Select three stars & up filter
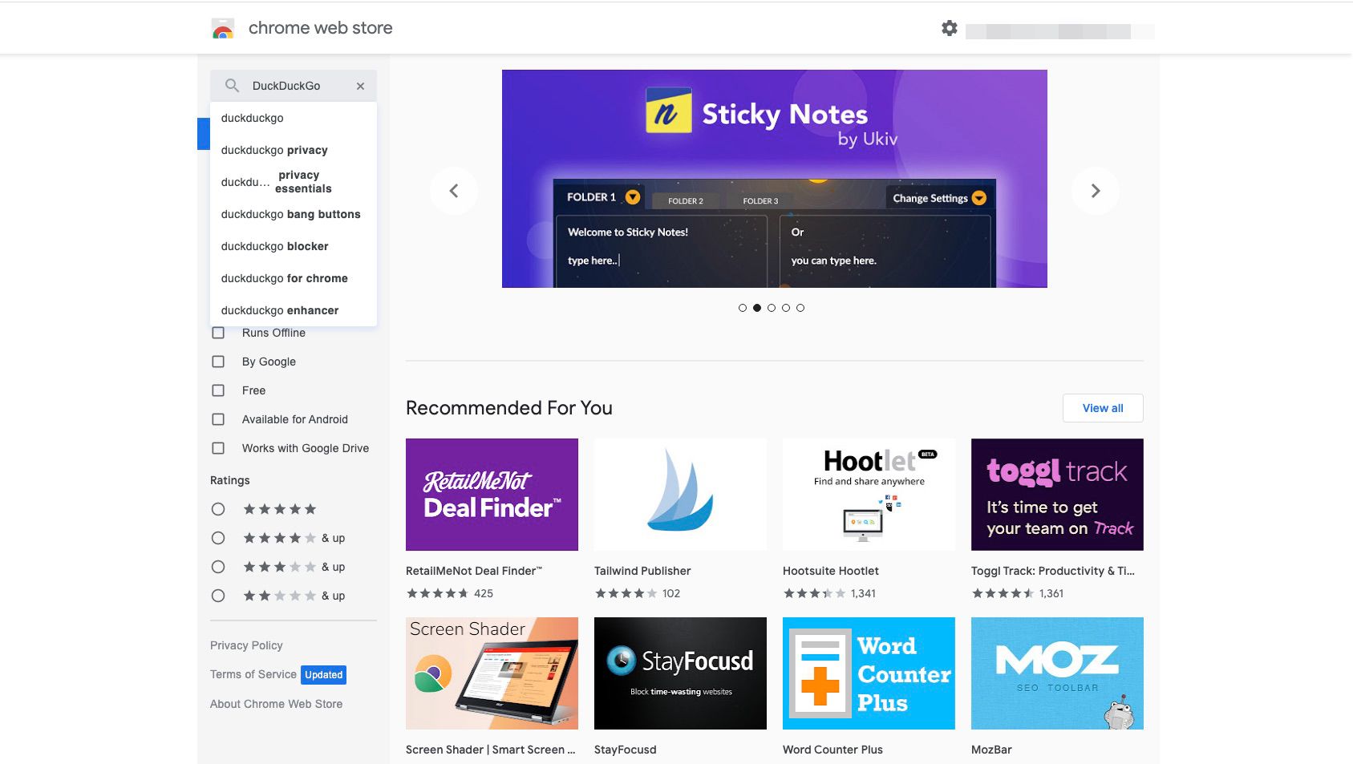This screenshot has width=1353, height=764. 218,567
